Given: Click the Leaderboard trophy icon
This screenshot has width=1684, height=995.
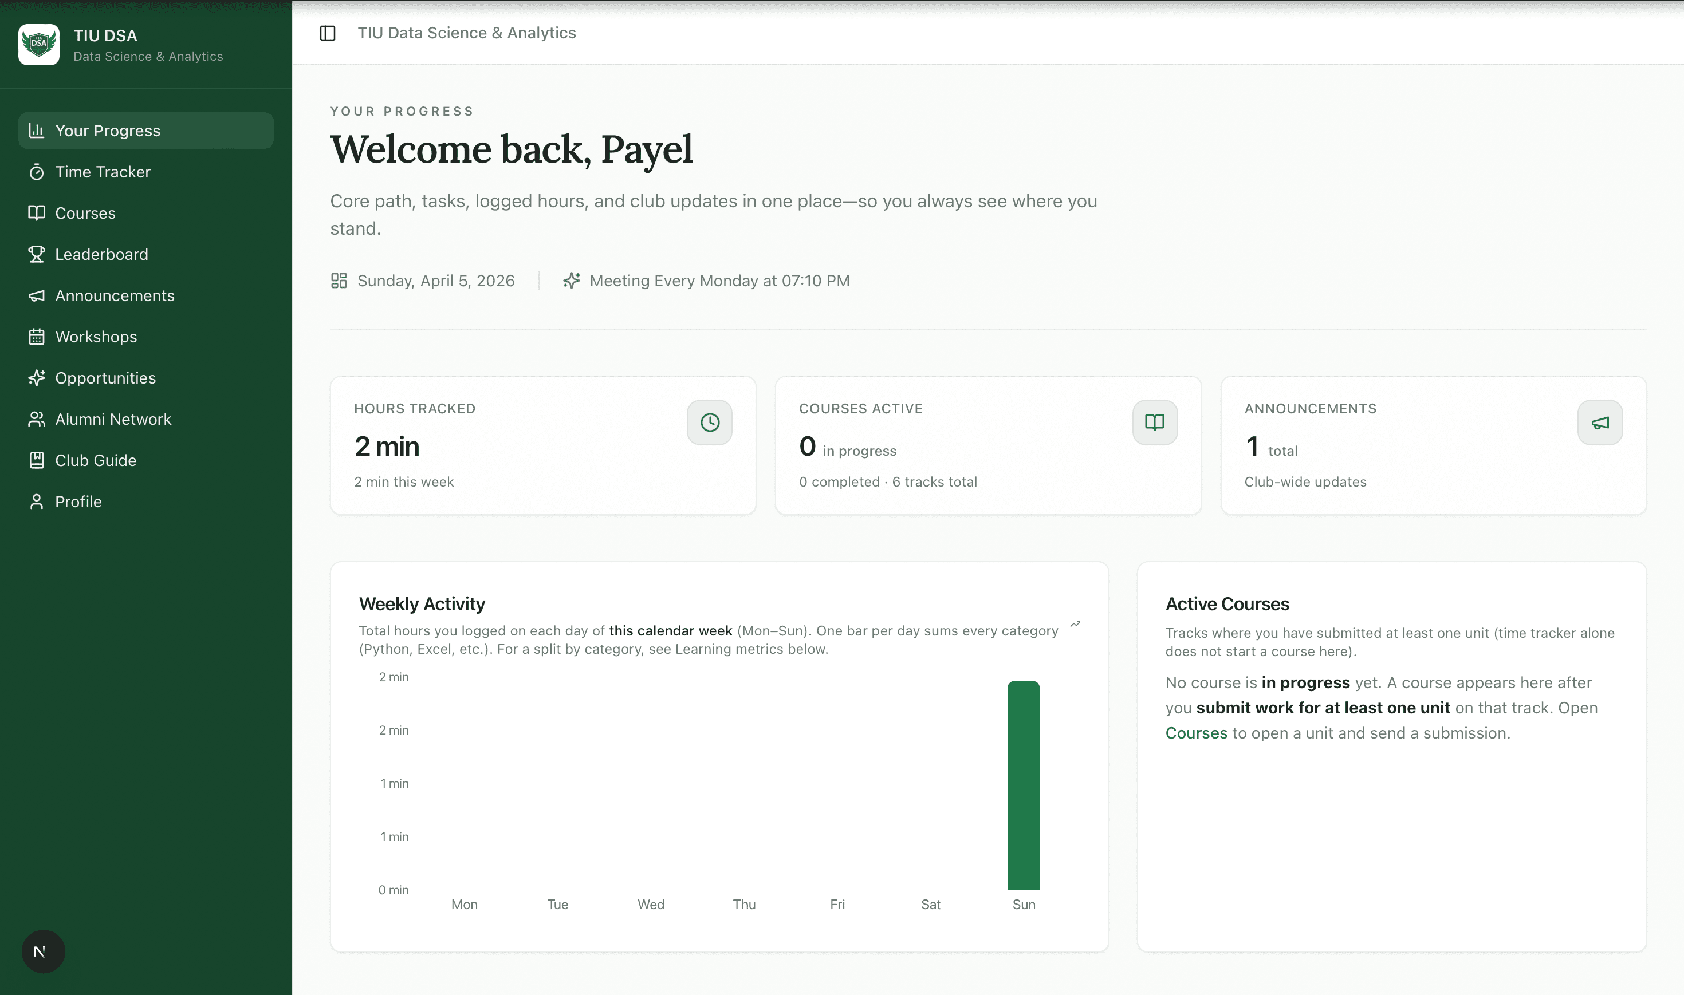Looking at the screenshot, I should coord(37,254).
